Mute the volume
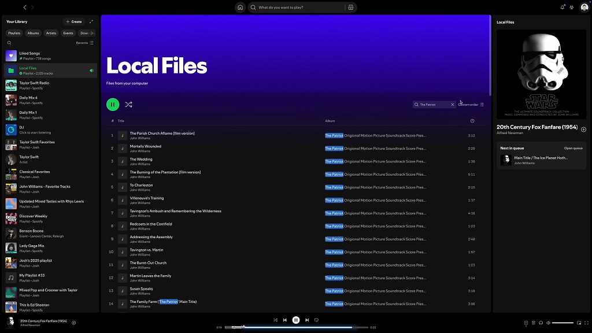The width and height of the screenshot is (592, 333). [x=548, y=323]
